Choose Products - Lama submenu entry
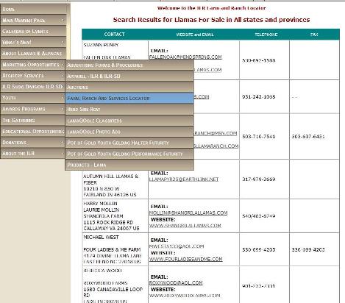Viewport: 345px width, 303px height. pyautogui.click(x=129, y=165)
